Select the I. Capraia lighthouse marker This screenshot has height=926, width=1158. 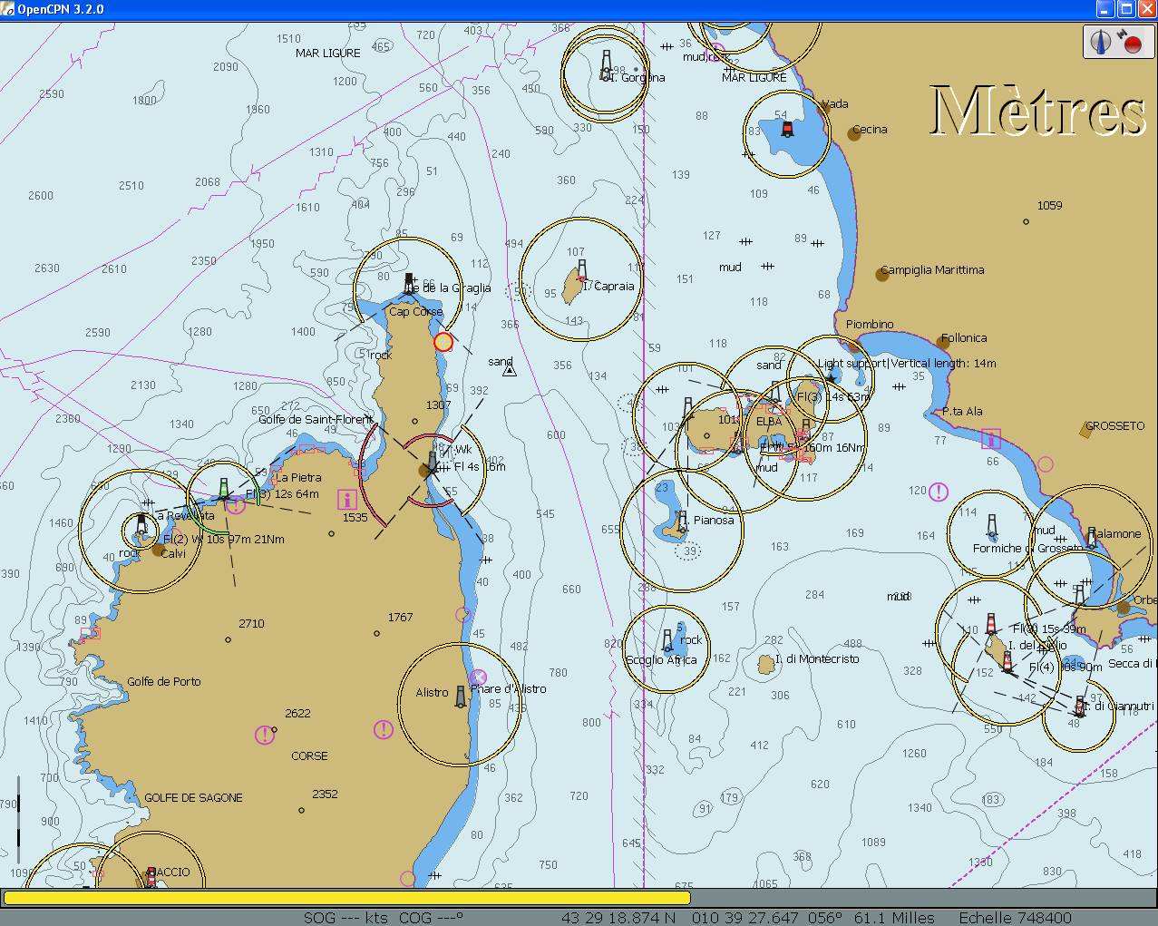[582, 268]
